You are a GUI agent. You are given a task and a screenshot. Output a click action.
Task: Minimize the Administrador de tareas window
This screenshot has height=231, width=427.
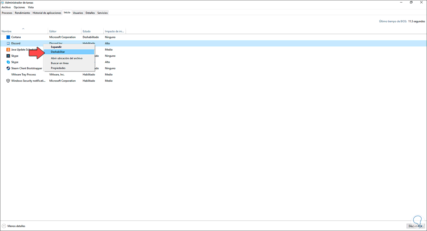[x=401, y=2]
